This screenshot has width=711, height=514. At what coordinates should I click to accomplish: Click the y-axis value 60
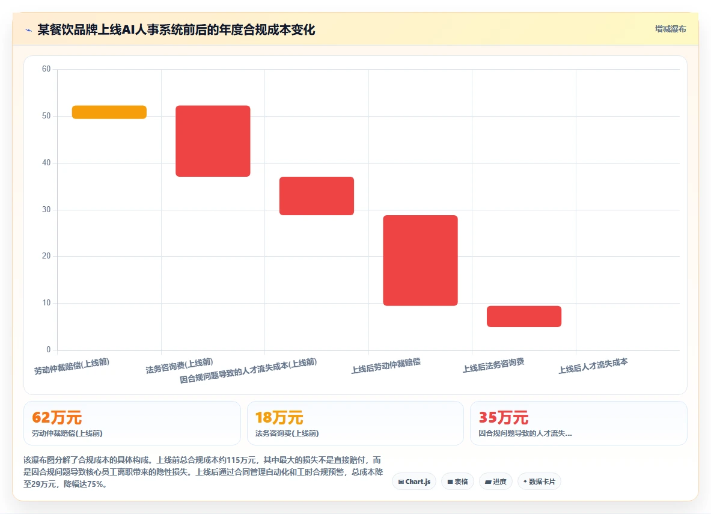(46, 69)
